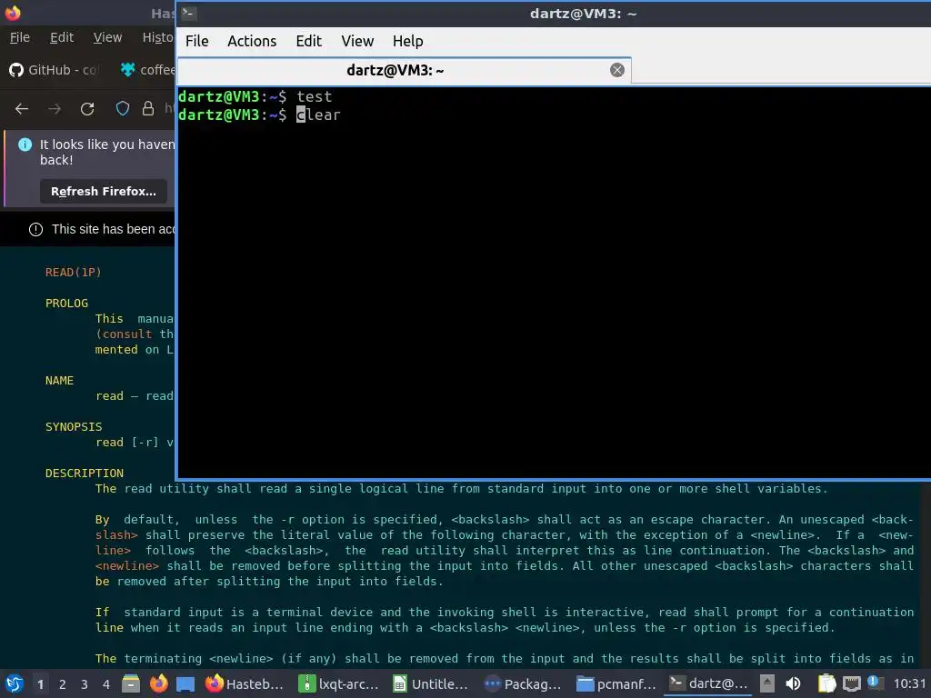Screen dimensions: 931x698
Task: Open the terminal Help menu
Action: point(408,41)
